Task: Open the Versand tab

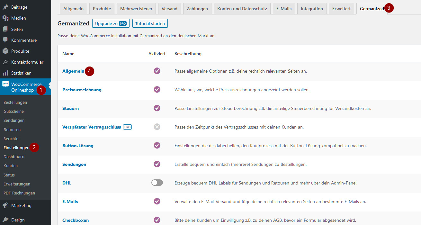Action: tap(170, 9)
